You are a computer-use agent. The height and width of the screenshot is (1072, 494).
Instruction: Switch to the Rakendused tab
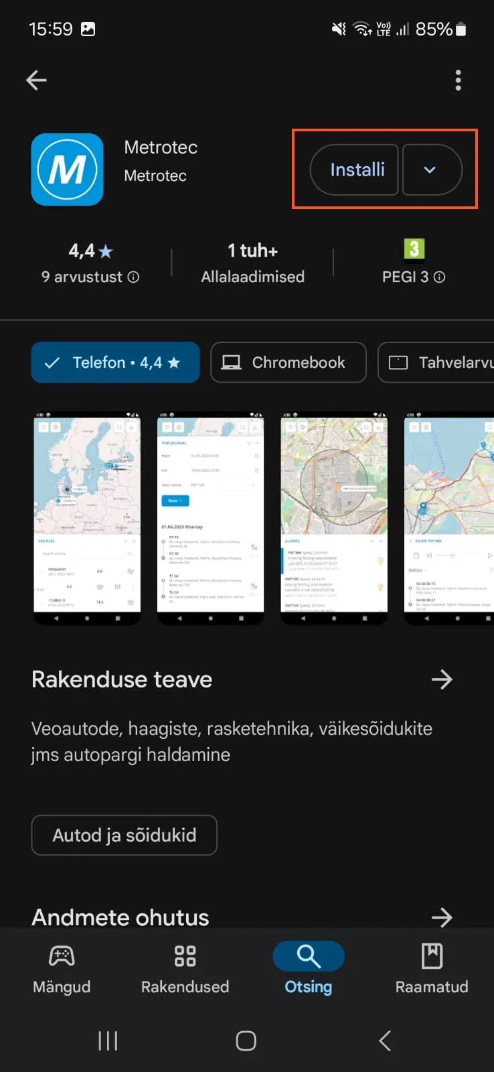(x=185, y=969)
